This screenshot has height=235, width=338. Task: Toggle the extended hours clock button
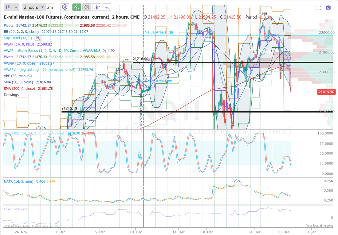pyautogui.click(x=87, y=7)
